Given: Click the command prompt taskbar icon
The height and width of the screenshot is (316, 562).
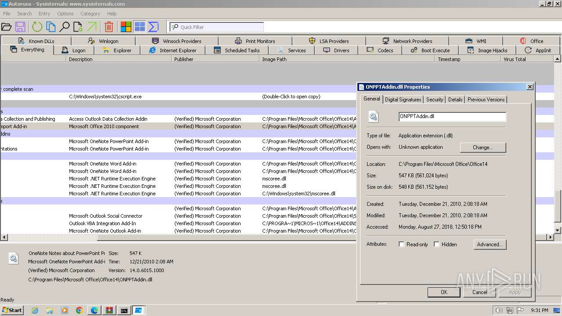Looking at the screenshot, I should pos(124,310).
